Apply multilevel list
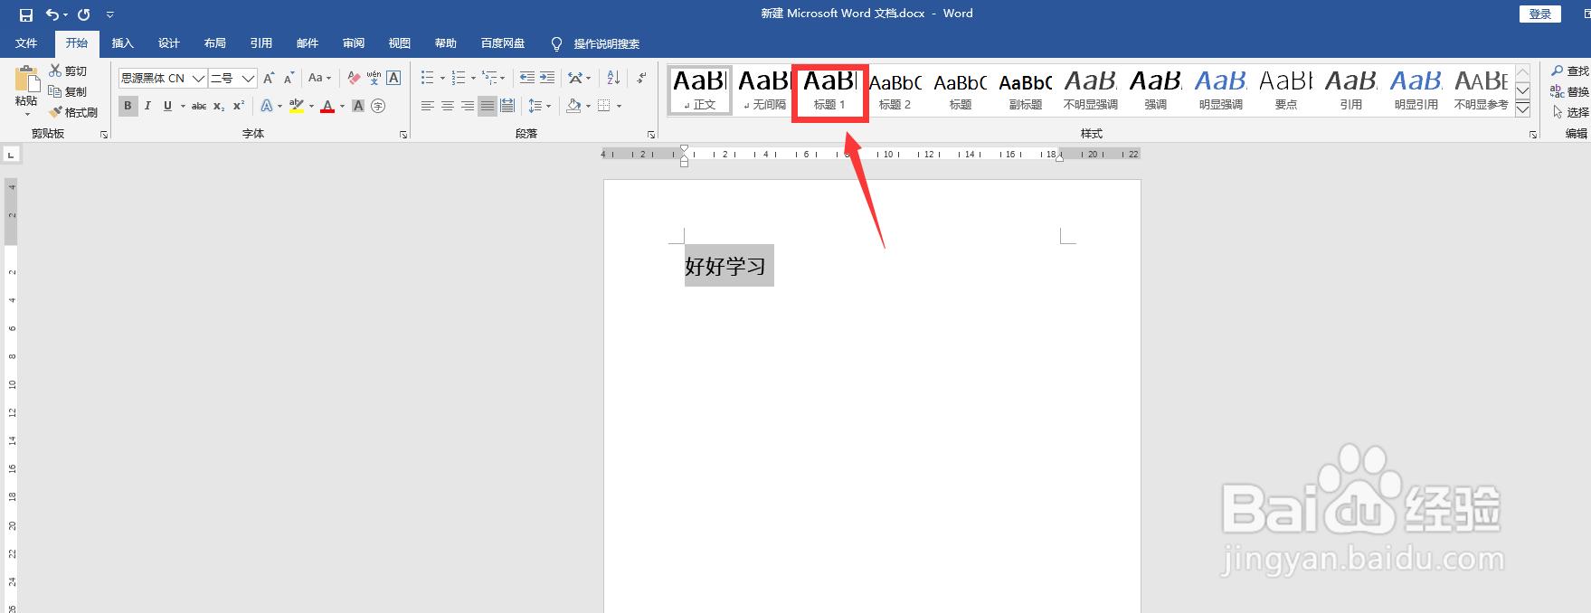 (x=489, y=79)
